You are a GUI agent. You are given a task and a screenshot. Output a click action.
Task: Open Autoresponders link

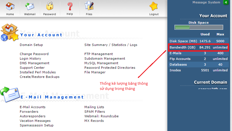(x=33, y=116)
